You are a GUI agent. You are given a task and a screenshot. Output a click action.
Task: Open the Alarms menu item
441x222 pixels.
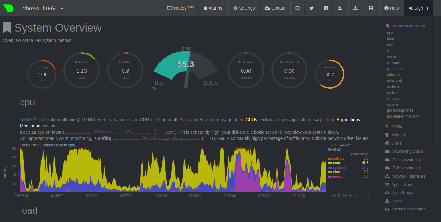click(x=213, y=8)
